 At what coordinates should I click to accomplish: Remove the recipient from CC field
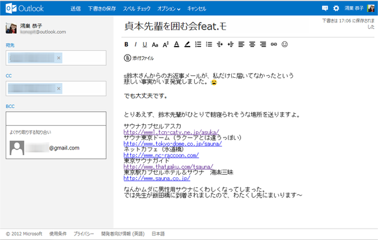[59, 89]
